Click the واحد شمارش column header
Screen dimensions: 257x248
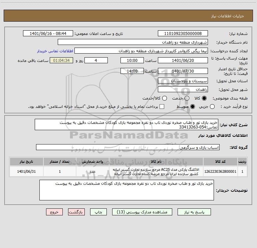pos(92,162)
